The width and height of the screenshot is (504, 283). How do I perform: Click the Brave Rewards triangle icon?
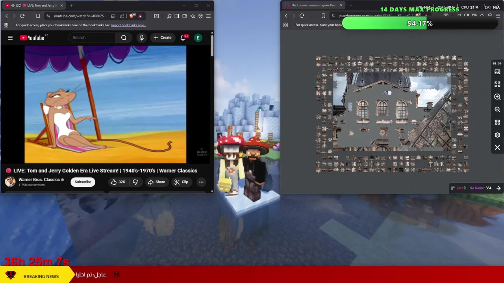coord(140,16)
